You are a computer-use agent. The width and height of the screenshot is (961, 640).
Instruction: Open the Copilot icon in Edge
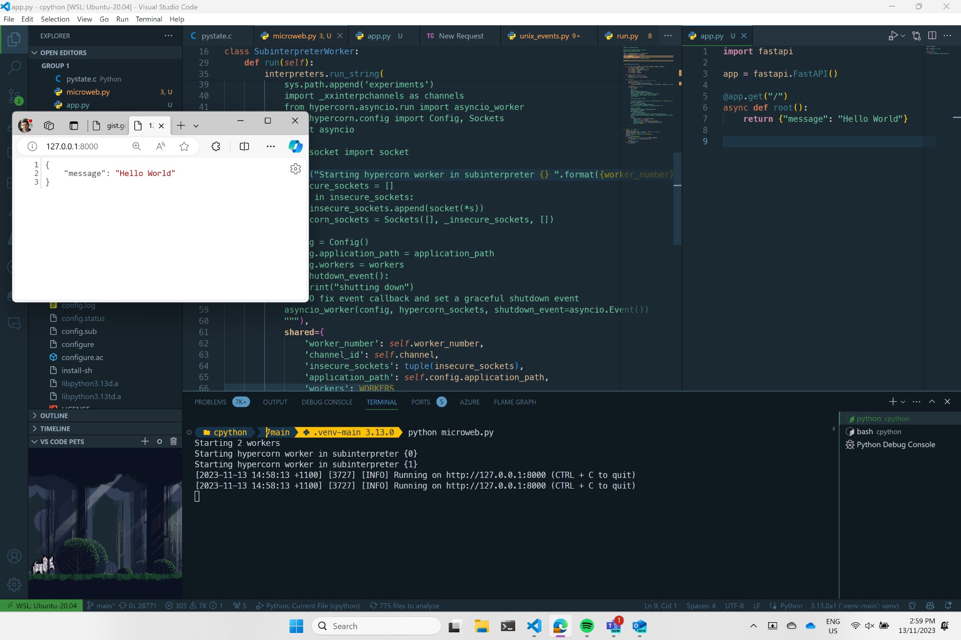click(295, 146)
